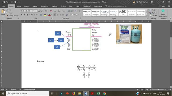Apply subscript formatting
This screenshot has width=172, height=96.
click(x=34, y=15)
